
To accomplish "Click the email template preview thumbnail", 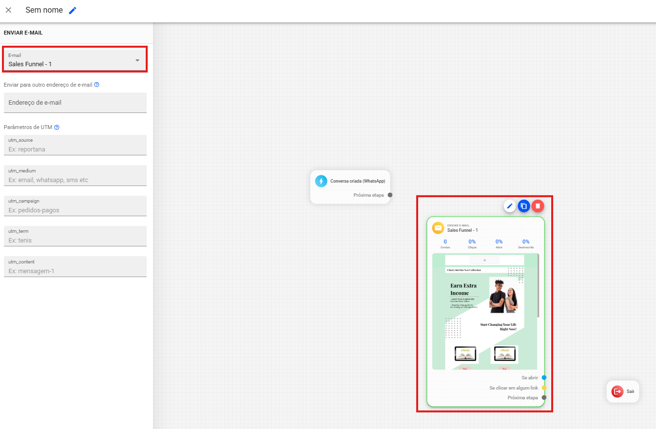I will coord(484,311).
